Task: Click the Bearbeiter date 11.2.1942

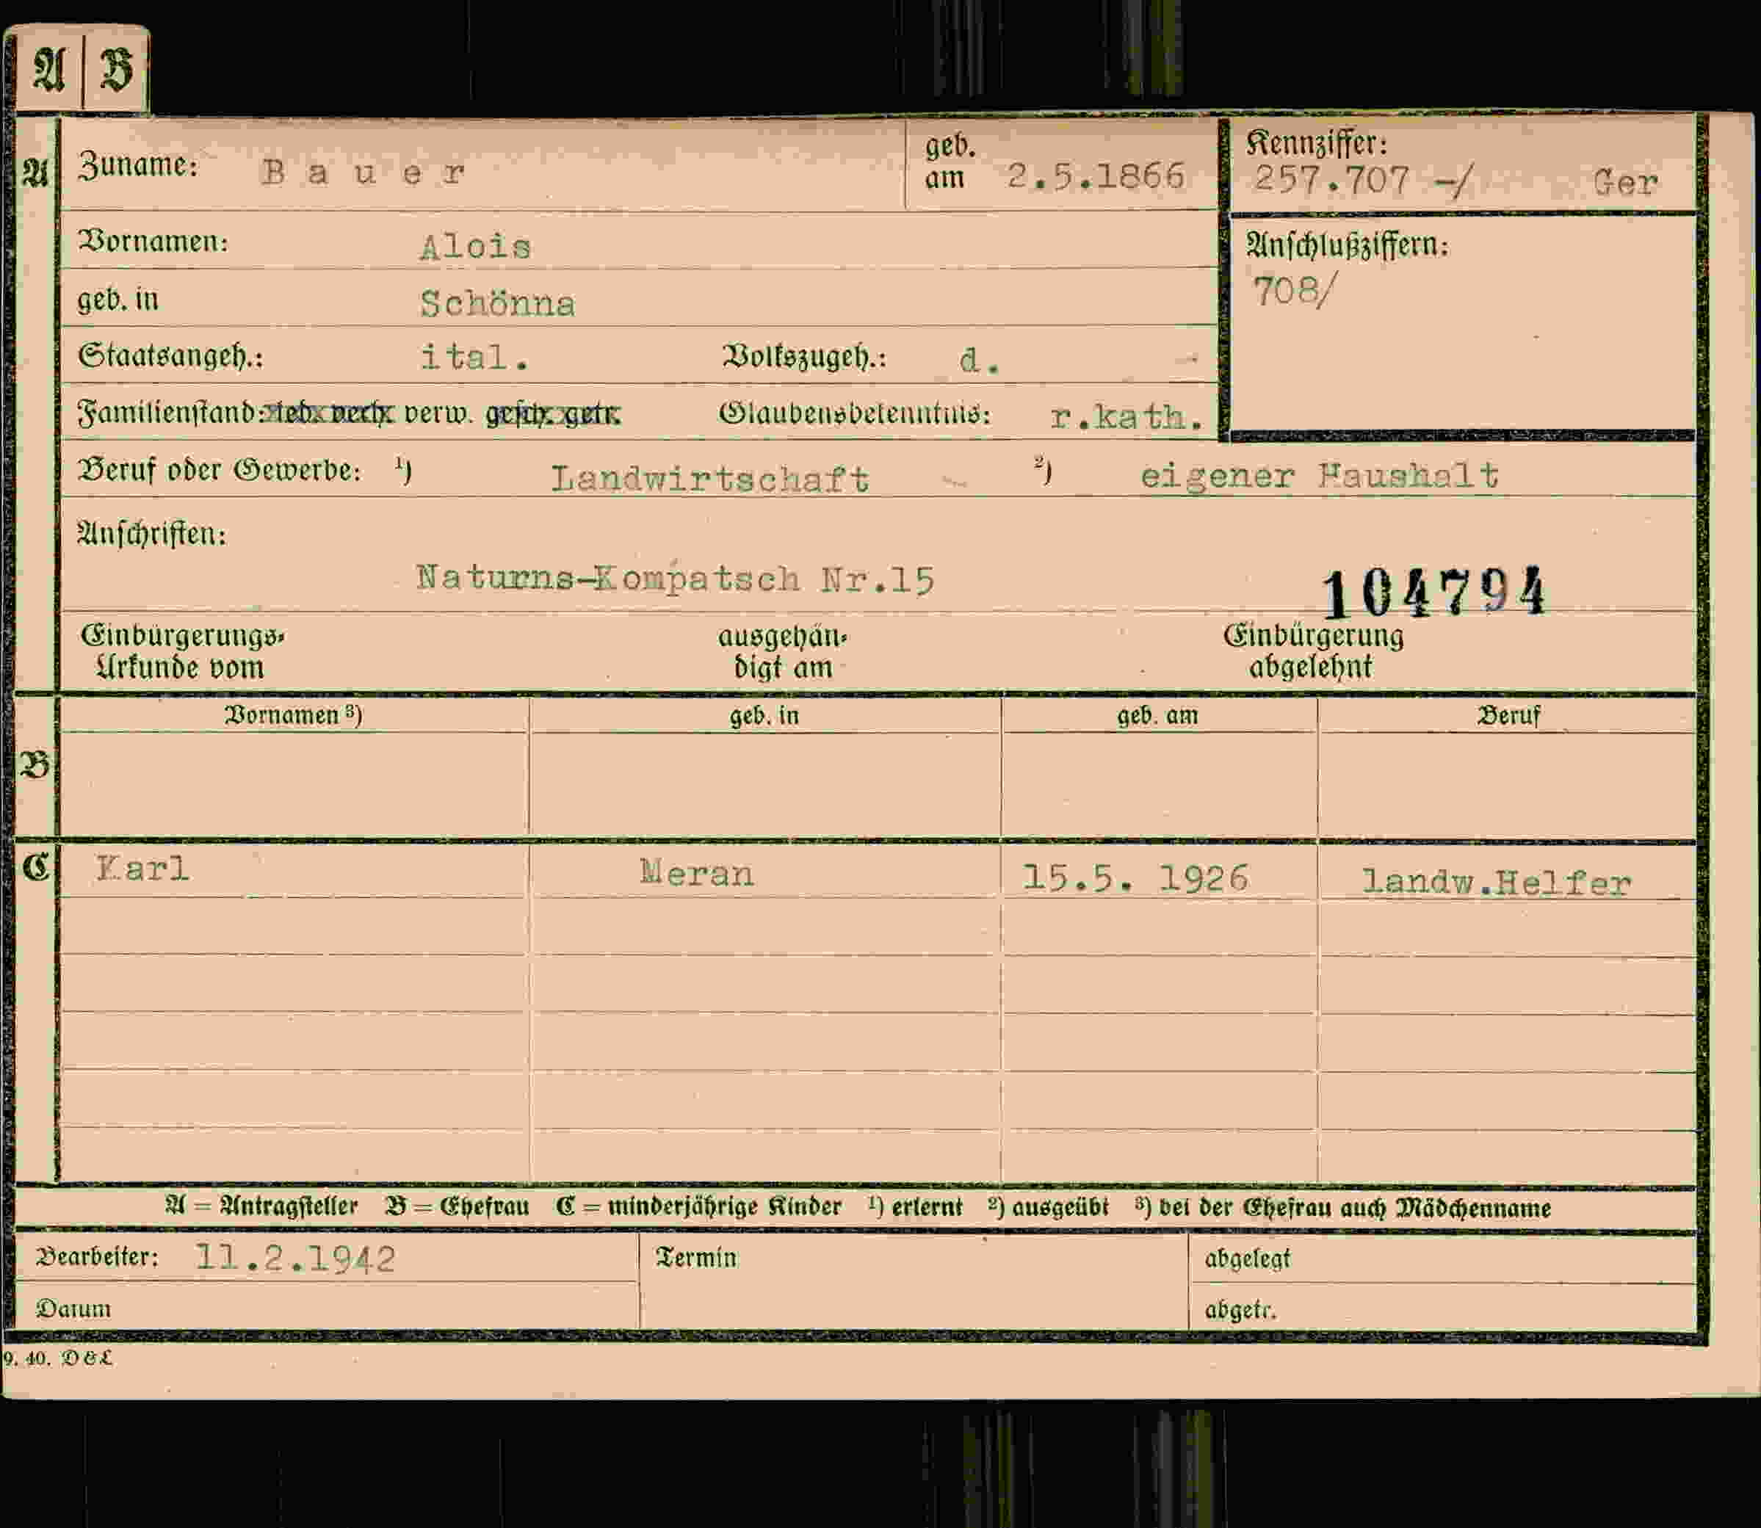Action: (295, 1259)
